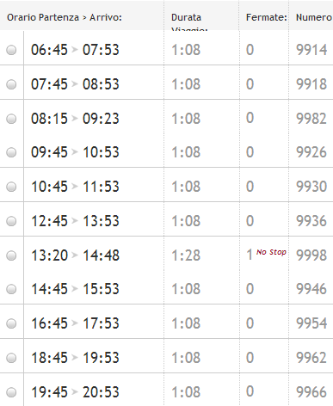This screenshot has width=333, height=406.
Task: Pick the 16:45 to 17:53 train
Action: point(11,323)
